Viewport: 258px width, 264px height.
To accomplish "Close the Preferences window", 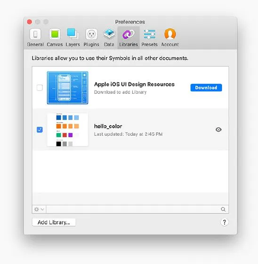I will pyautogui.click(x=30, y=22).
